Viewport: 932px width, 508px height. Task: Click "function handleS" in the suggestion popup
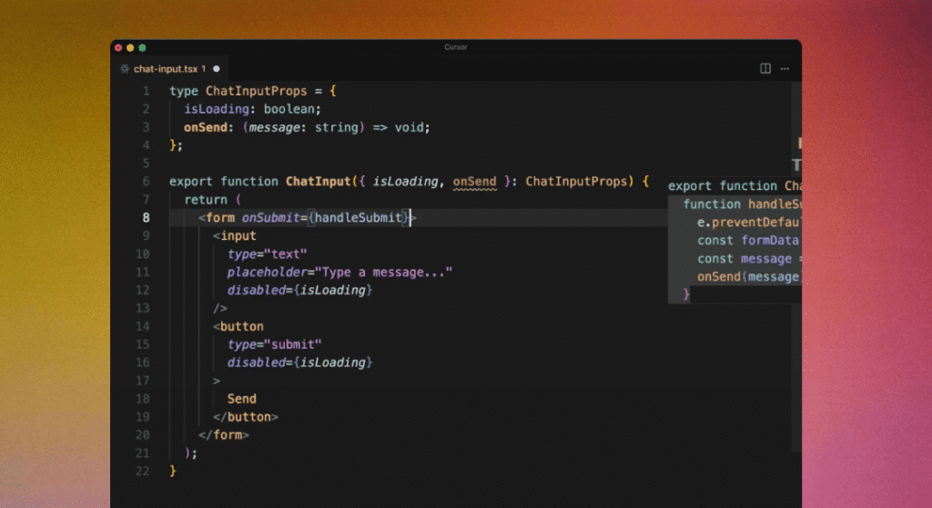click(x=742, y=204)
